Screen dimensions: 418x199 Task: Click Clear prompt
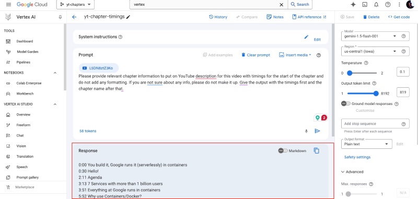point(256,55)
